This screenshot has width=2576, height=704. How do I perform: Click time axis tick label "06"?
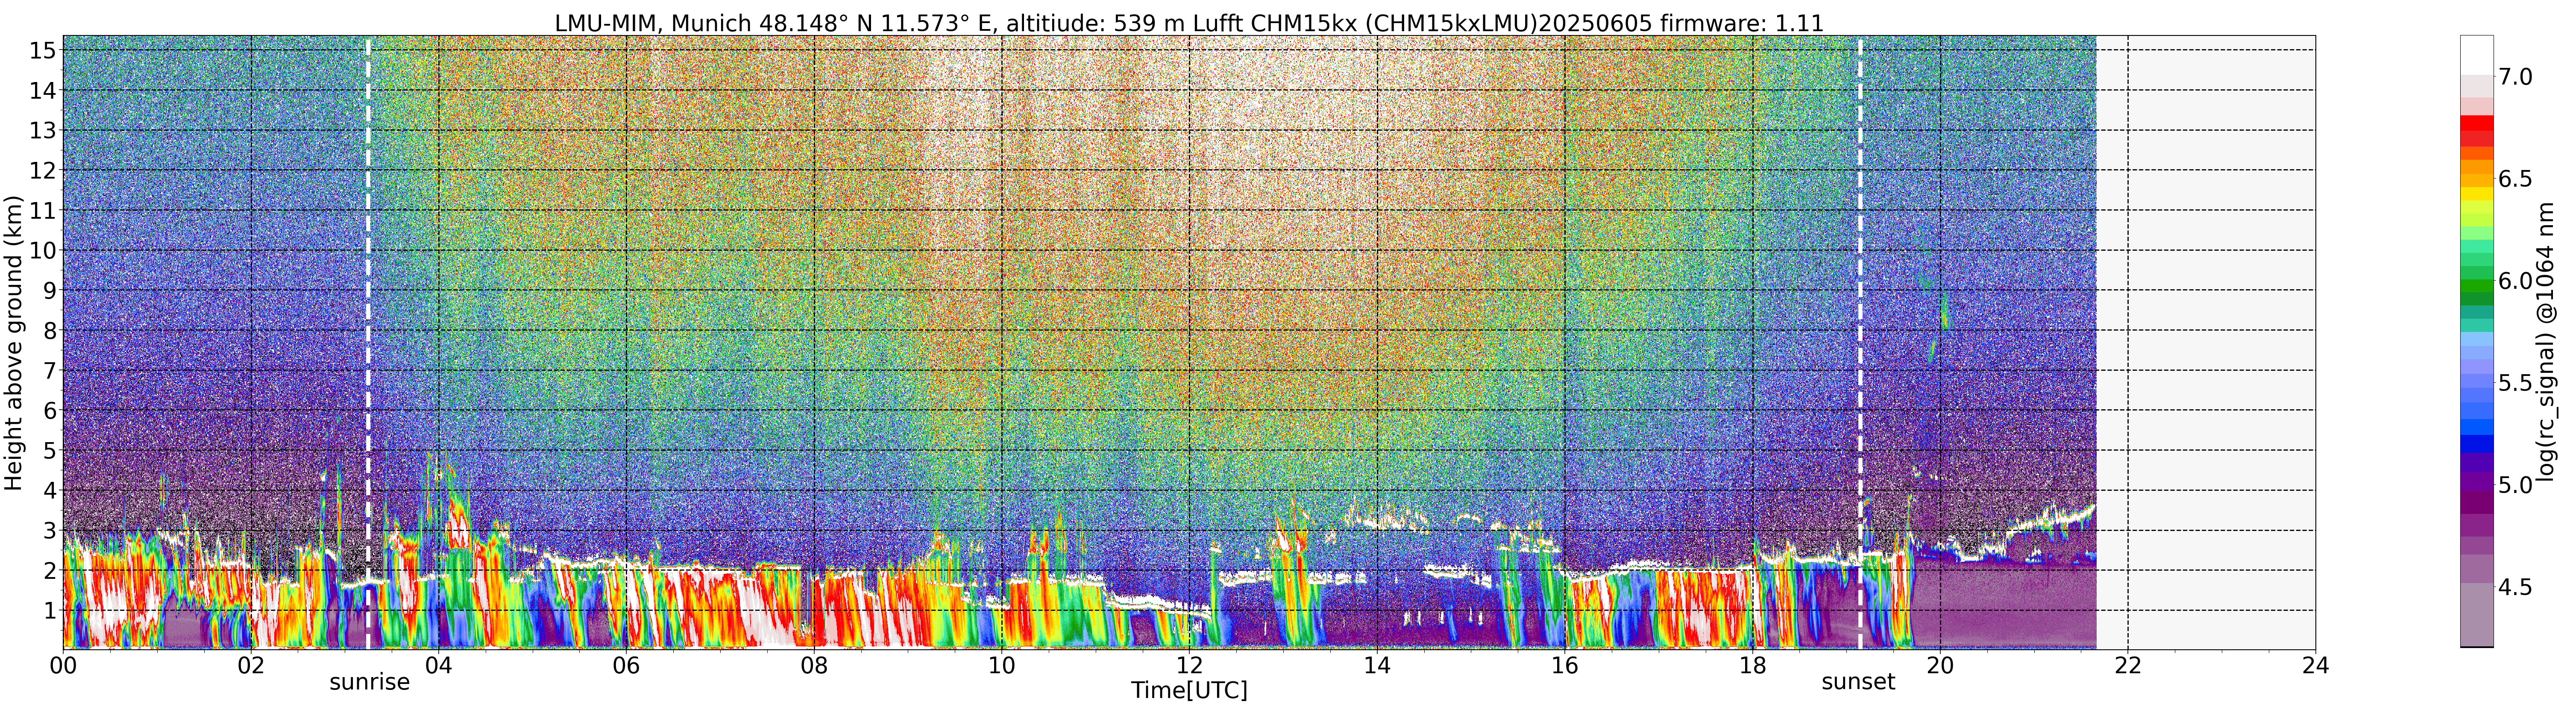click(626, 666)
